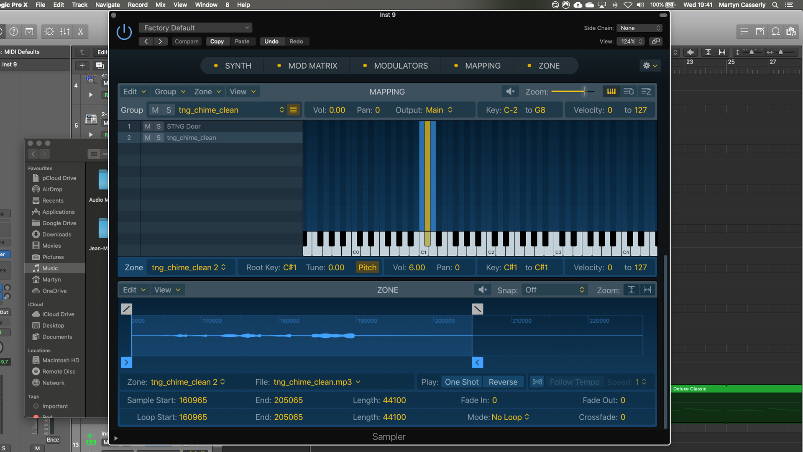803x452 pixels.
Task: Mute the STNG Door group
Action: 147,126
